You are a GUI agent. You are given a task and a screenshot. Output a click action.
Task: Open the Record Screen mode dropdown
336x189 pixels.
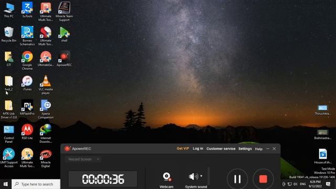coord(83,159)
